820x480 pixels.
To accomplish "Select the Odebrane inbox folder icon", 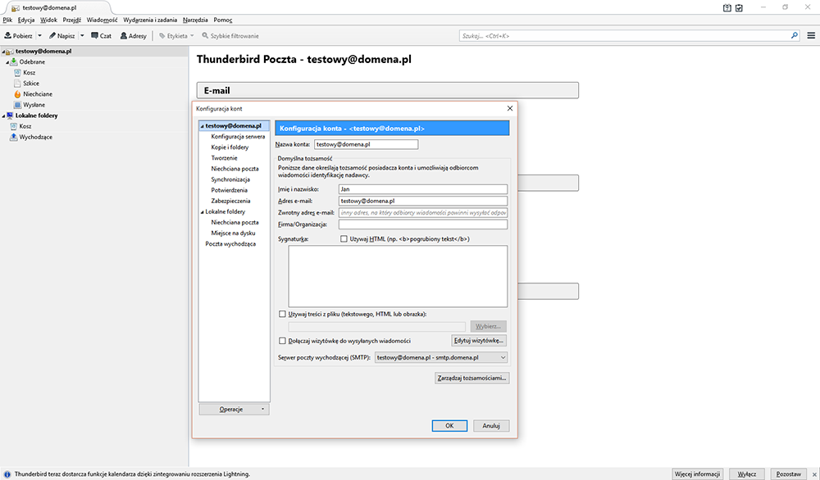I will [14, 61].
